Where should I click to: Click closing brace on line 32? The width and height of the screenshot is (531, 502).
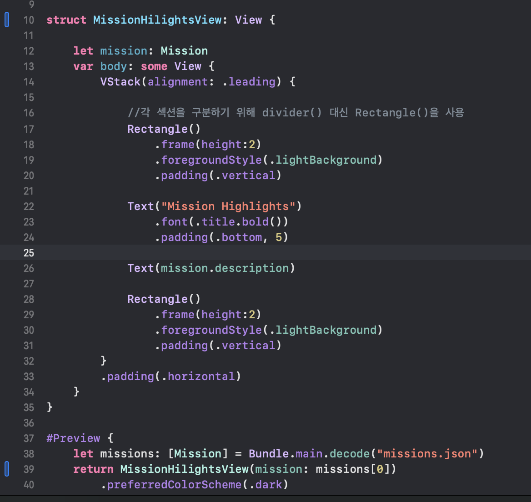[104, 361]
